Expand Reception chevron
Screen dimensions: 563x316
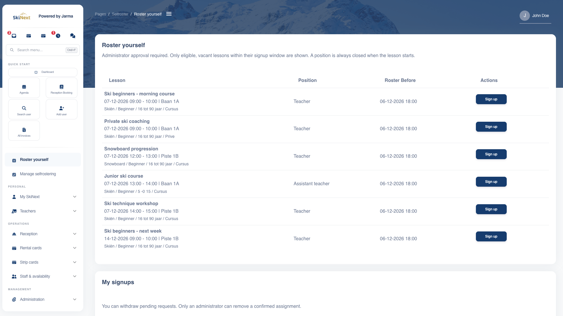click(x=75, y=234)
